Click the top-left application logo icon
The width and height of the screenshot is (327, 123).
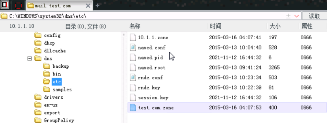pos(5,5)
